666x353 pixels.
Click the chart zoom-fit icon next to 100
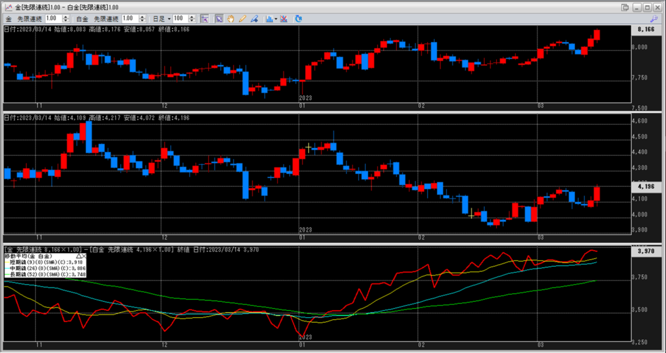pyautogui.click(x=204, y=19)
